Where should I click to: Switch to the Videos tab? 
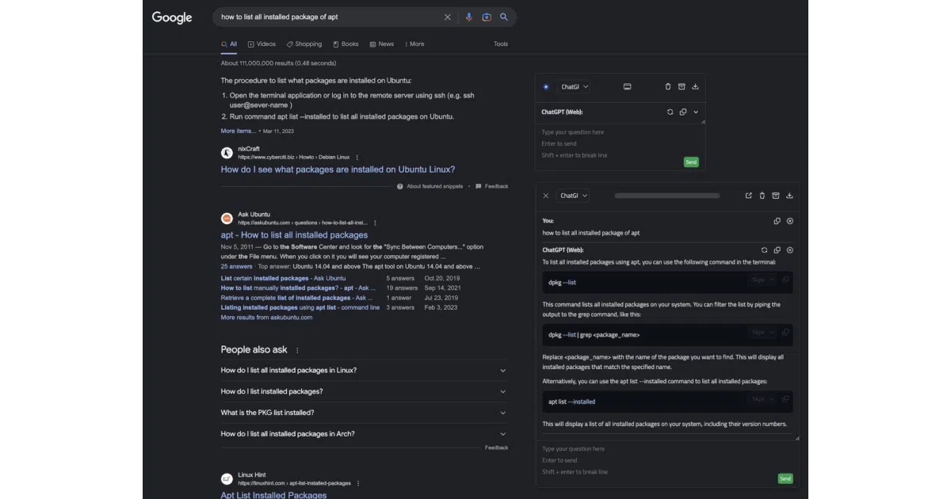262,44
